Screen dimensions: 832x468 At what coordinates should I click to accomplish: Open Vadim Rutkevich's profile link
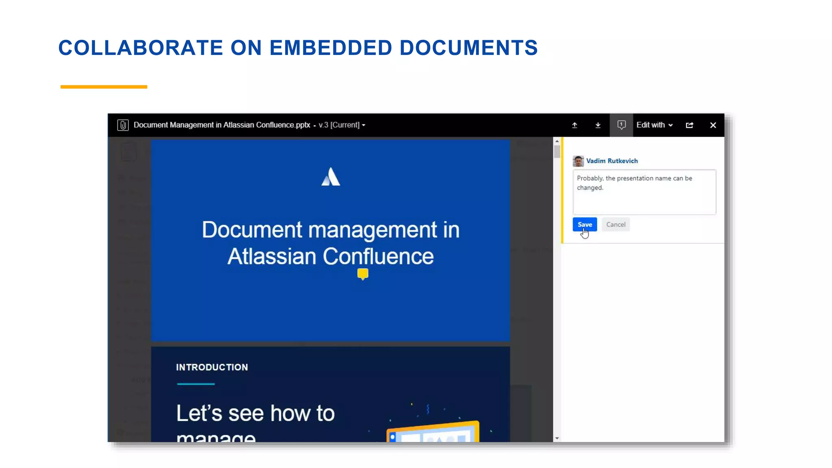coord(612,161)
